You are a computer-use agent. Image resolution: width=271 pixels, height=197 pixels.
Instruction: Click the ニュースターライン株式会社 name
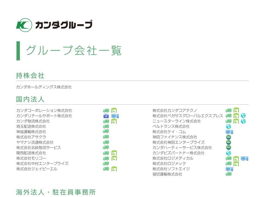177,121
